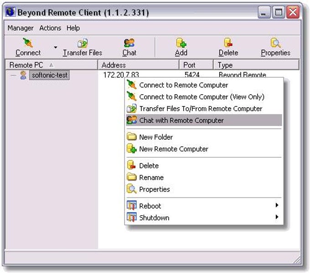
Task: Select the softonic-test tree item
Action: [x=49, y=75]
